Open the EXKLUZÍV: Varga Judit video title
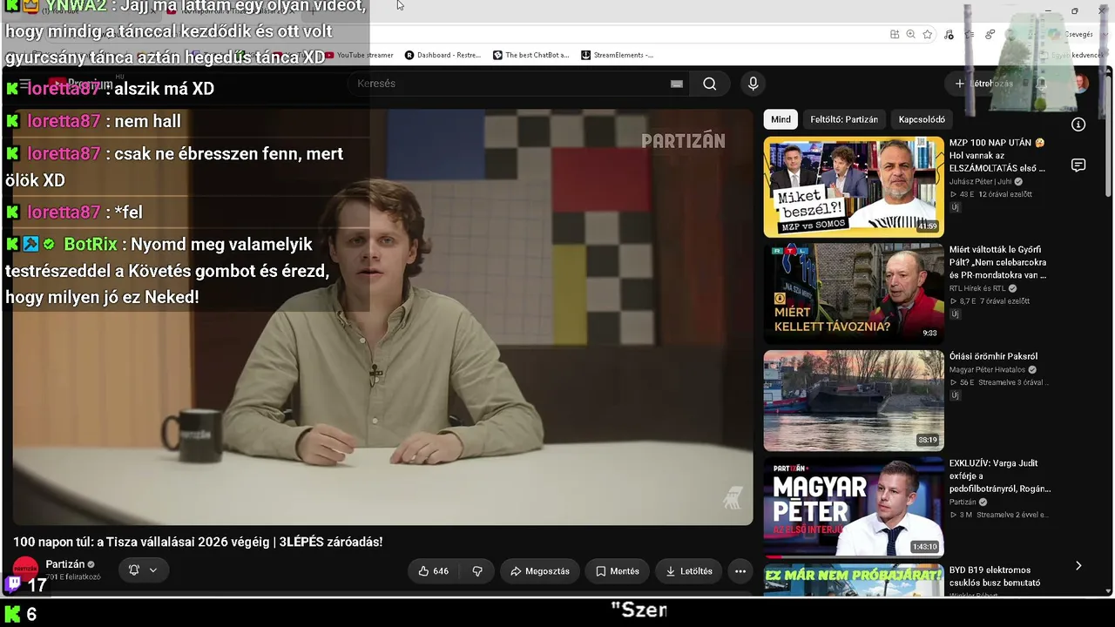Image resolution: width=1115 pixels, height=627 pixels. pyautogui.click(x=1000, y=476)
